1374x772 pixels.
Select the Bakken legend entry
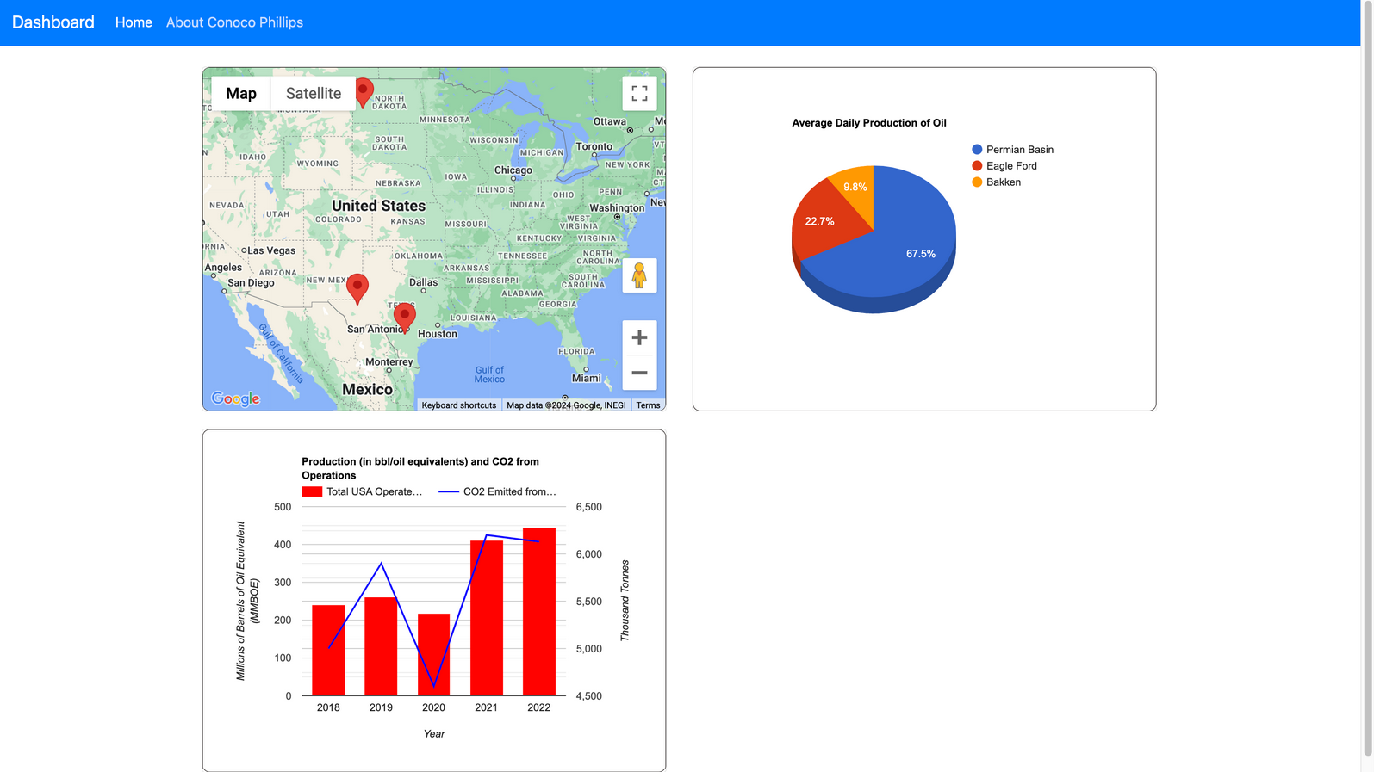[x=996, y=182]
